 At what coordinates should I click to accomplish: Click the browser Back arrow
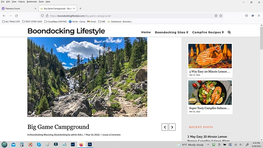pyautogui.click(x=4, y=16)
